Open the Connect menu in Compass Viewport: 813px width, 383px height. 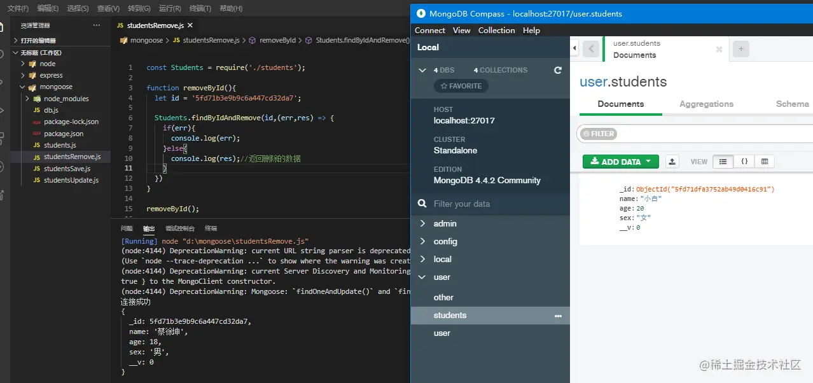coord(430,30)
